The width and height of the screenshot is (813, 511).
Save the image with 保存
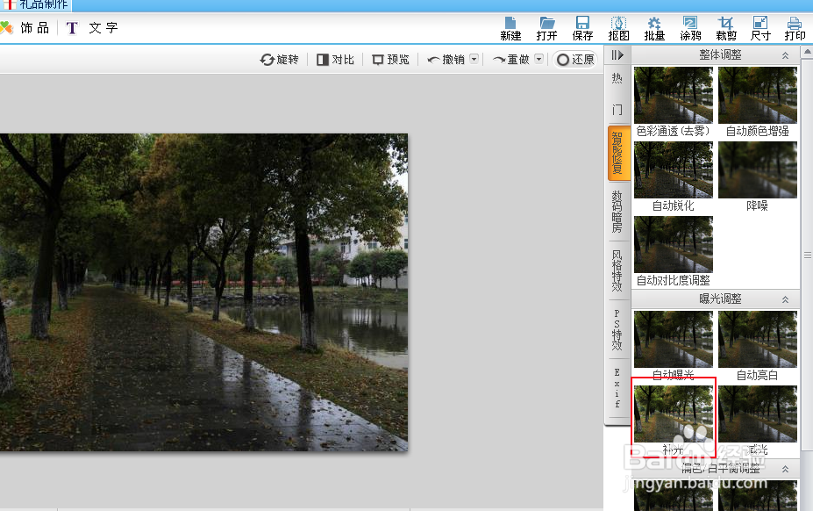(x=582, y=29)
